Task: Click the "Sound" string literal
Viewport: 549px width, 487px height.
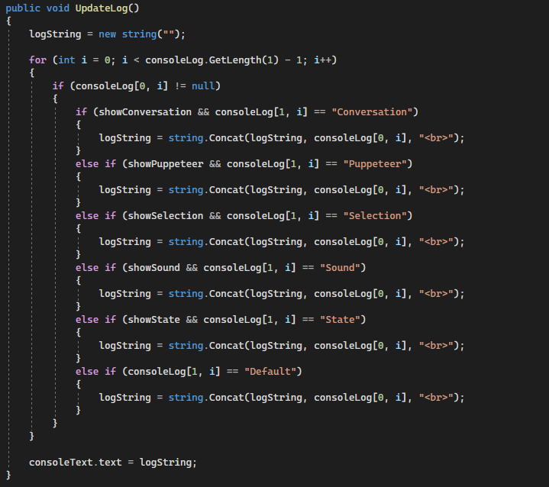Action: point(340,267)
